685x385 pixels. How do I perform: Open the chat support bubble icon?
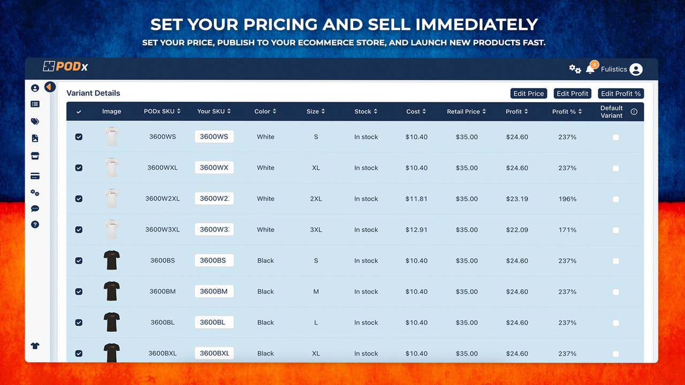[35, 208]
